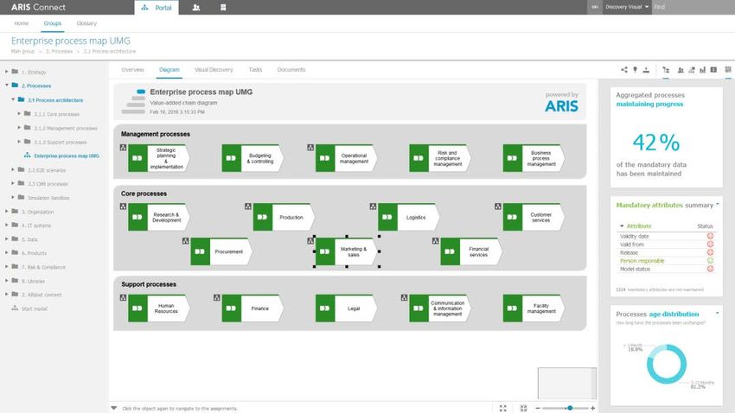
Task: Switch to the Overview tab
Action: (132, 70)
